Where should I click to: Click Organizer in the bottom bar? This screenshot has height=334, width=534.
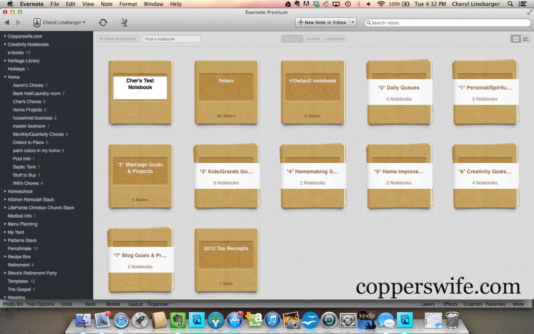click(158, 304)
